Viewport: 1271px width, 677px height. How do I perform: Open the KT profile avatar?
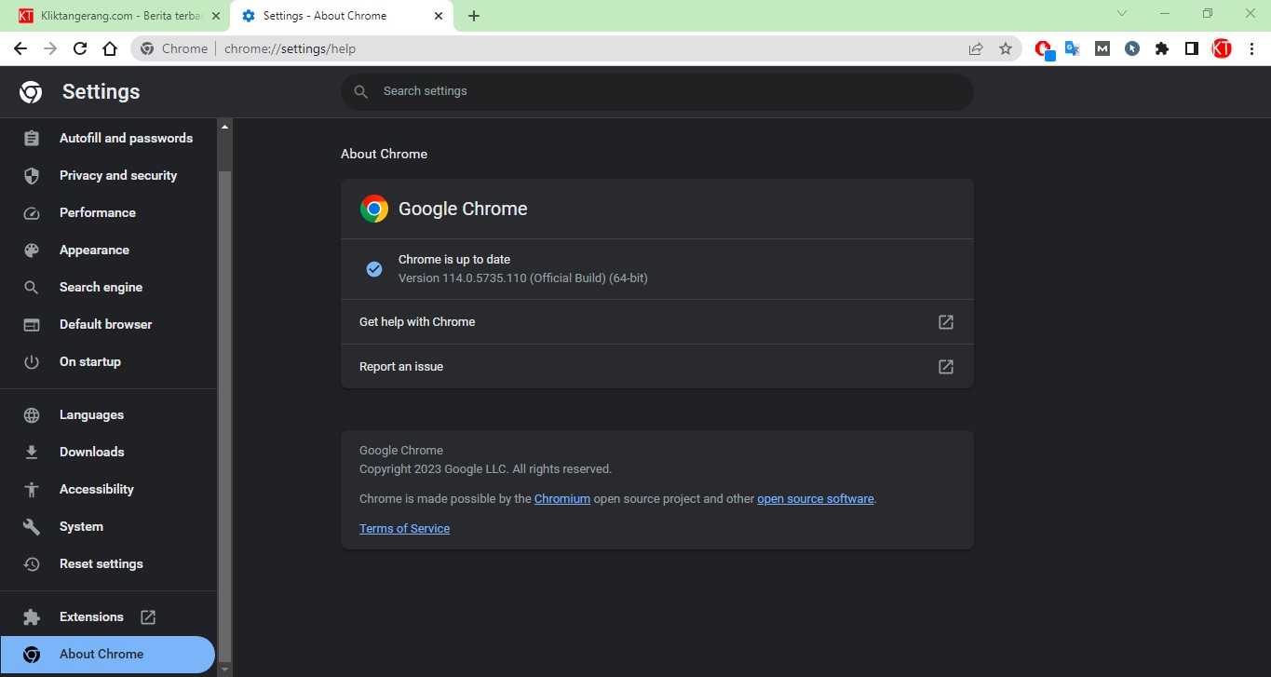(x=1222, y=48)
